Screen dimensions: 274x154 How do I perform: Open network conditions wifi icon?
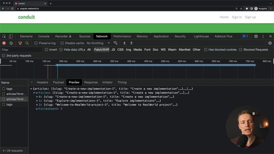(x=115, y=43)
